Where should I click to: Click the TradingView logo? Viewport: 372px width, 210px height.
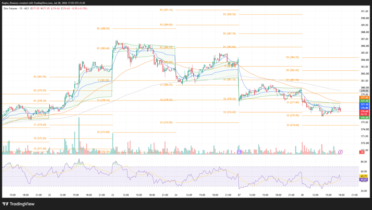19,204
